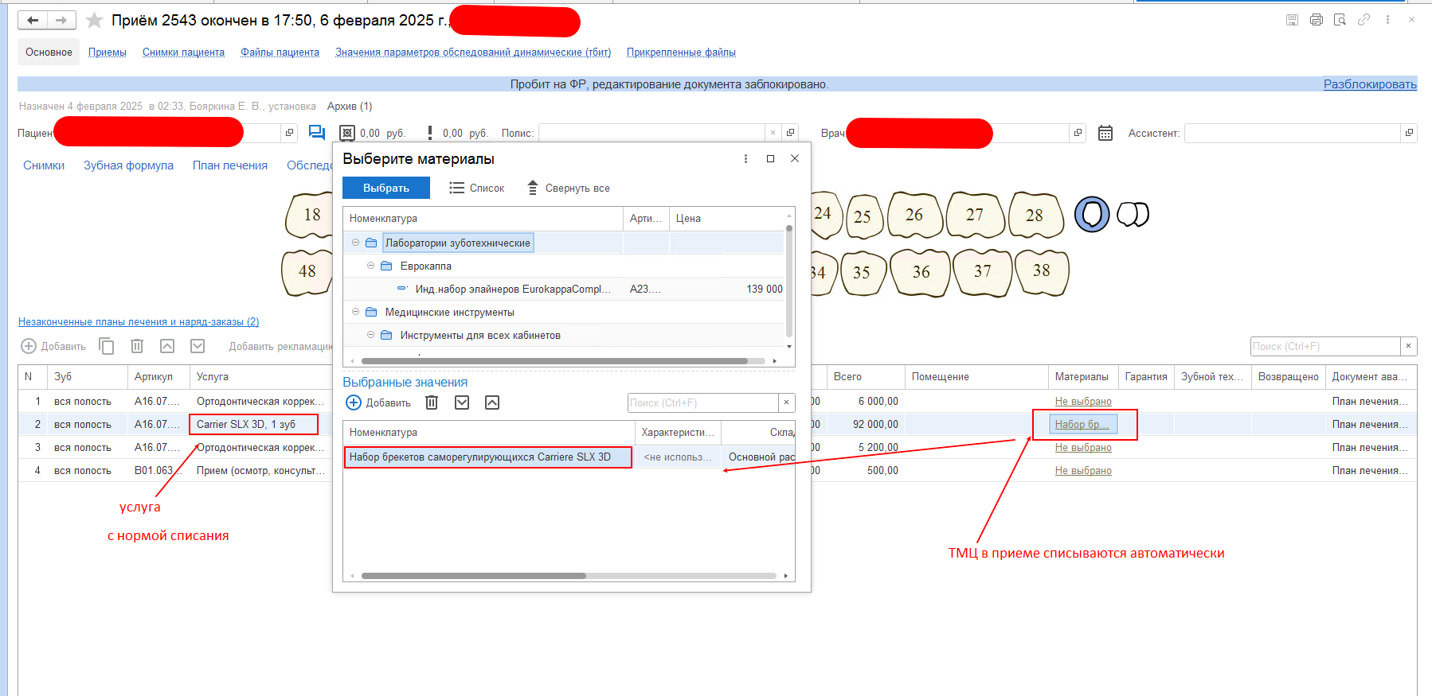Viewport: 1432px width, 696px height.
Task: Switch to the Зубная формула section
Action: pyautogui.click(x=128, y=165)
